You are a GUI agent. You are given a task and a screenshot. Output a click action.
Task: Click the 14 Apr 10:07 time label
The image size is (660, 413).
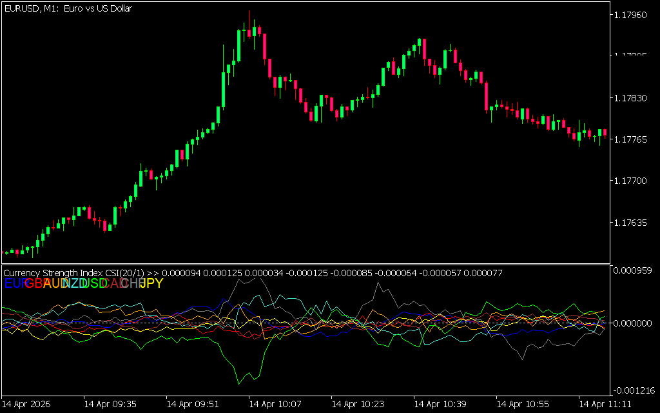275,405
